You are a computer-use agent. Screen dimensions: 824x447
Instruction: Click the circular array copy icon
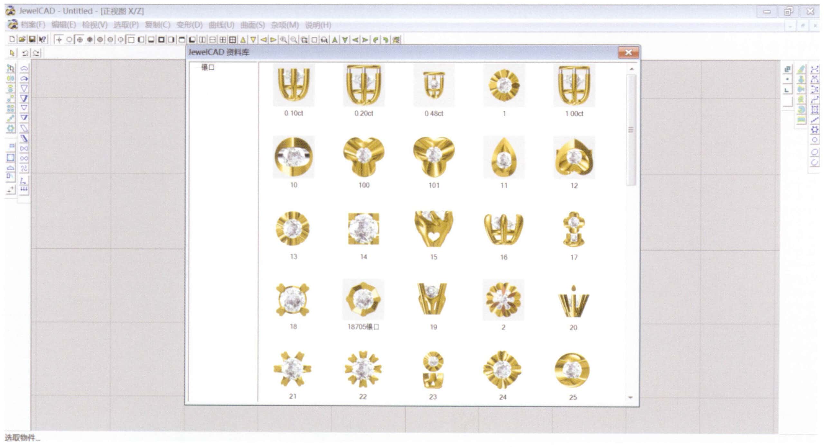pyautogui.click(x=11, y=129)
